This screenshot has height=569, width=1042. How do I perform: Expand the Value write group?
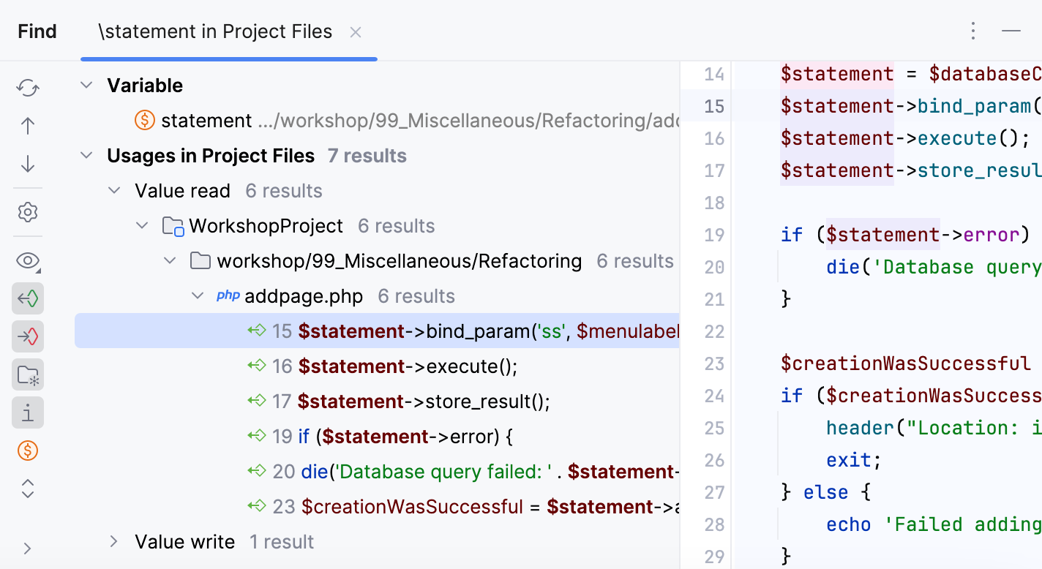point(113,542)
